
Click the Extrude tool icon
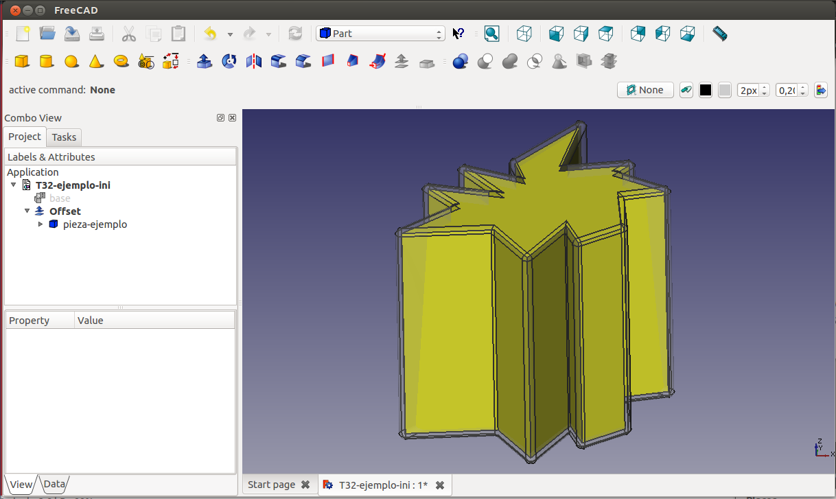click(205, 62)
